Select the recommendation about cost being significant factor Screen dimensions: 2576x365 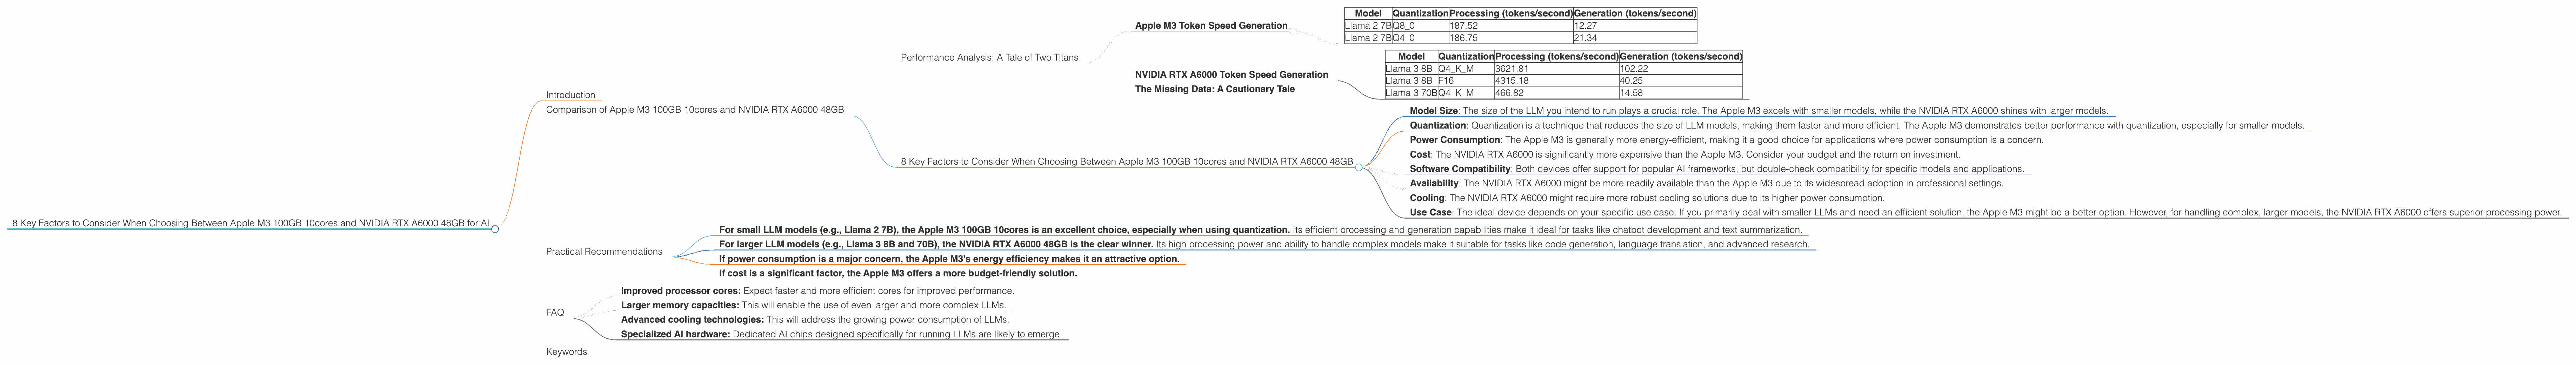pos(897,273)
